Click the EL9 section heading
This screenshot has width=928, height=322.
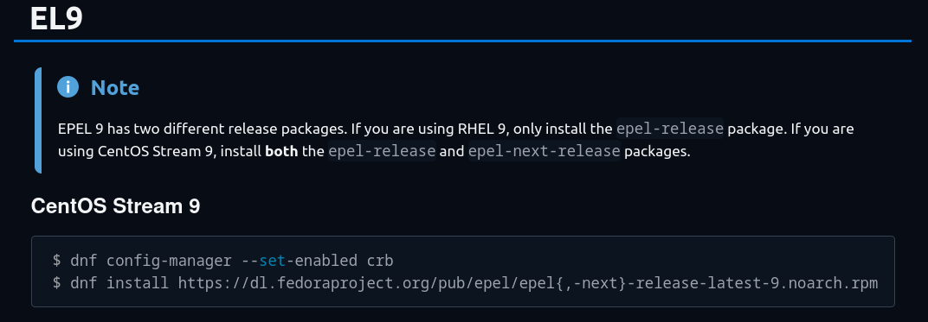(56, 17)
